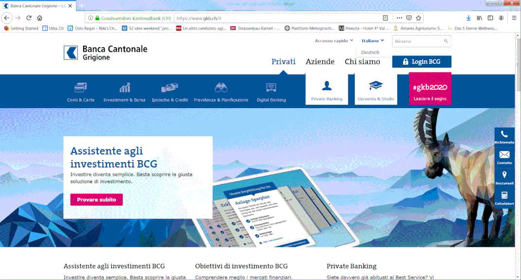
Task: Click the green padlock security icon
Action: pos(97,19)
